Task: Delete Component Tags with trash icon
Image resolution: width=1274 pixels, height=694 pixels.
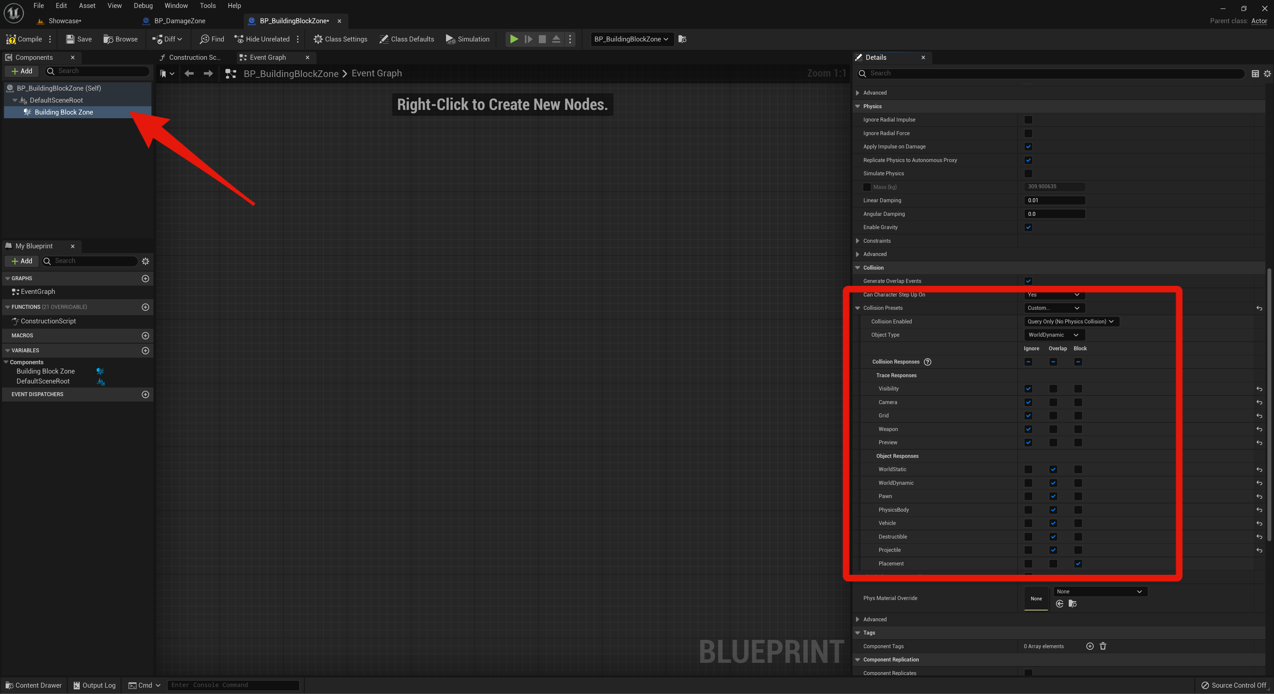Action: coord(1102,646)
